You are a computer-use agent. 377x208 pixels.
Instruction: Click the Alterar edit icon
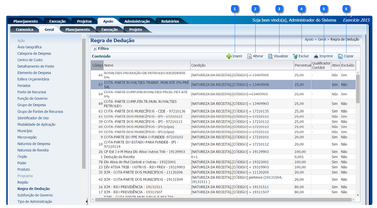point(250,56)
